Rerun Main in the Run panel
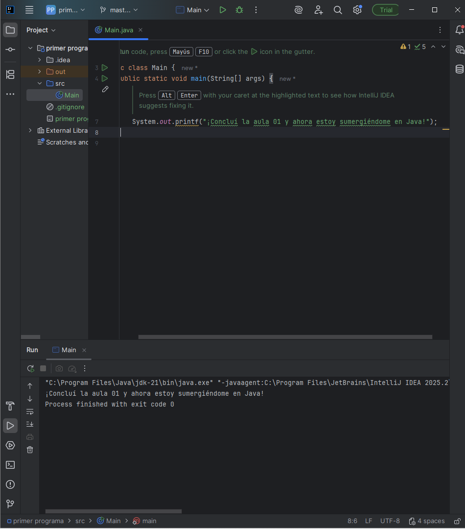 point(31,368)
